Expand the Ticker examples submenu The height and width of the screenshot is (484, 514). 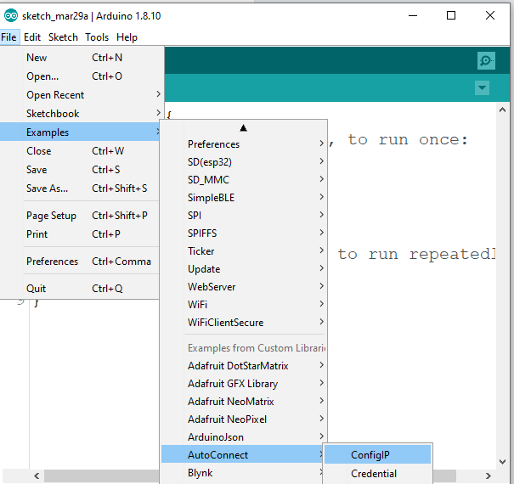(244, 251)
